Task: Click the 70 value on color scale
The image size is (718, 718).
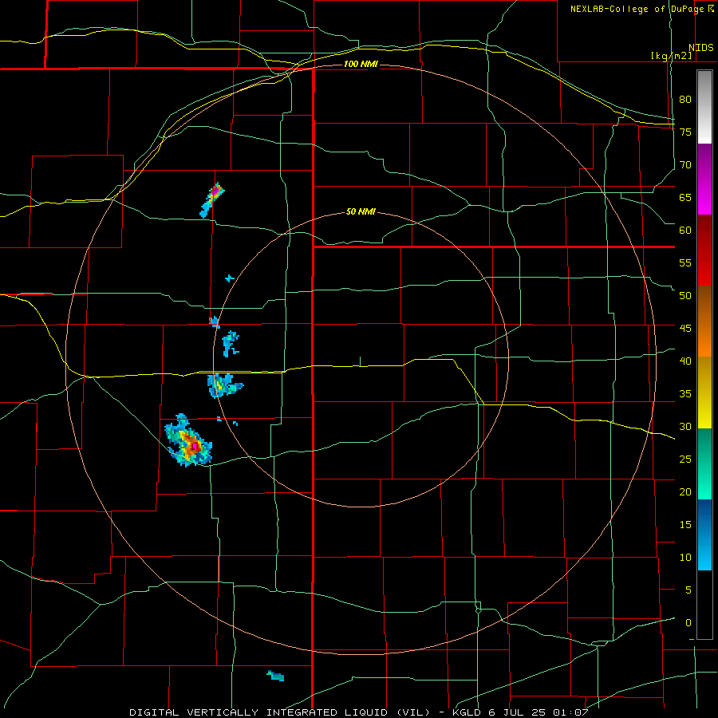Action: click(x=685, y=165)
